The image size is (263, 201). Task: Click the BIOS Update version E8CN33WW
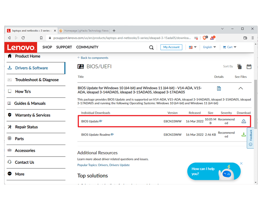[x=172, y=121]
